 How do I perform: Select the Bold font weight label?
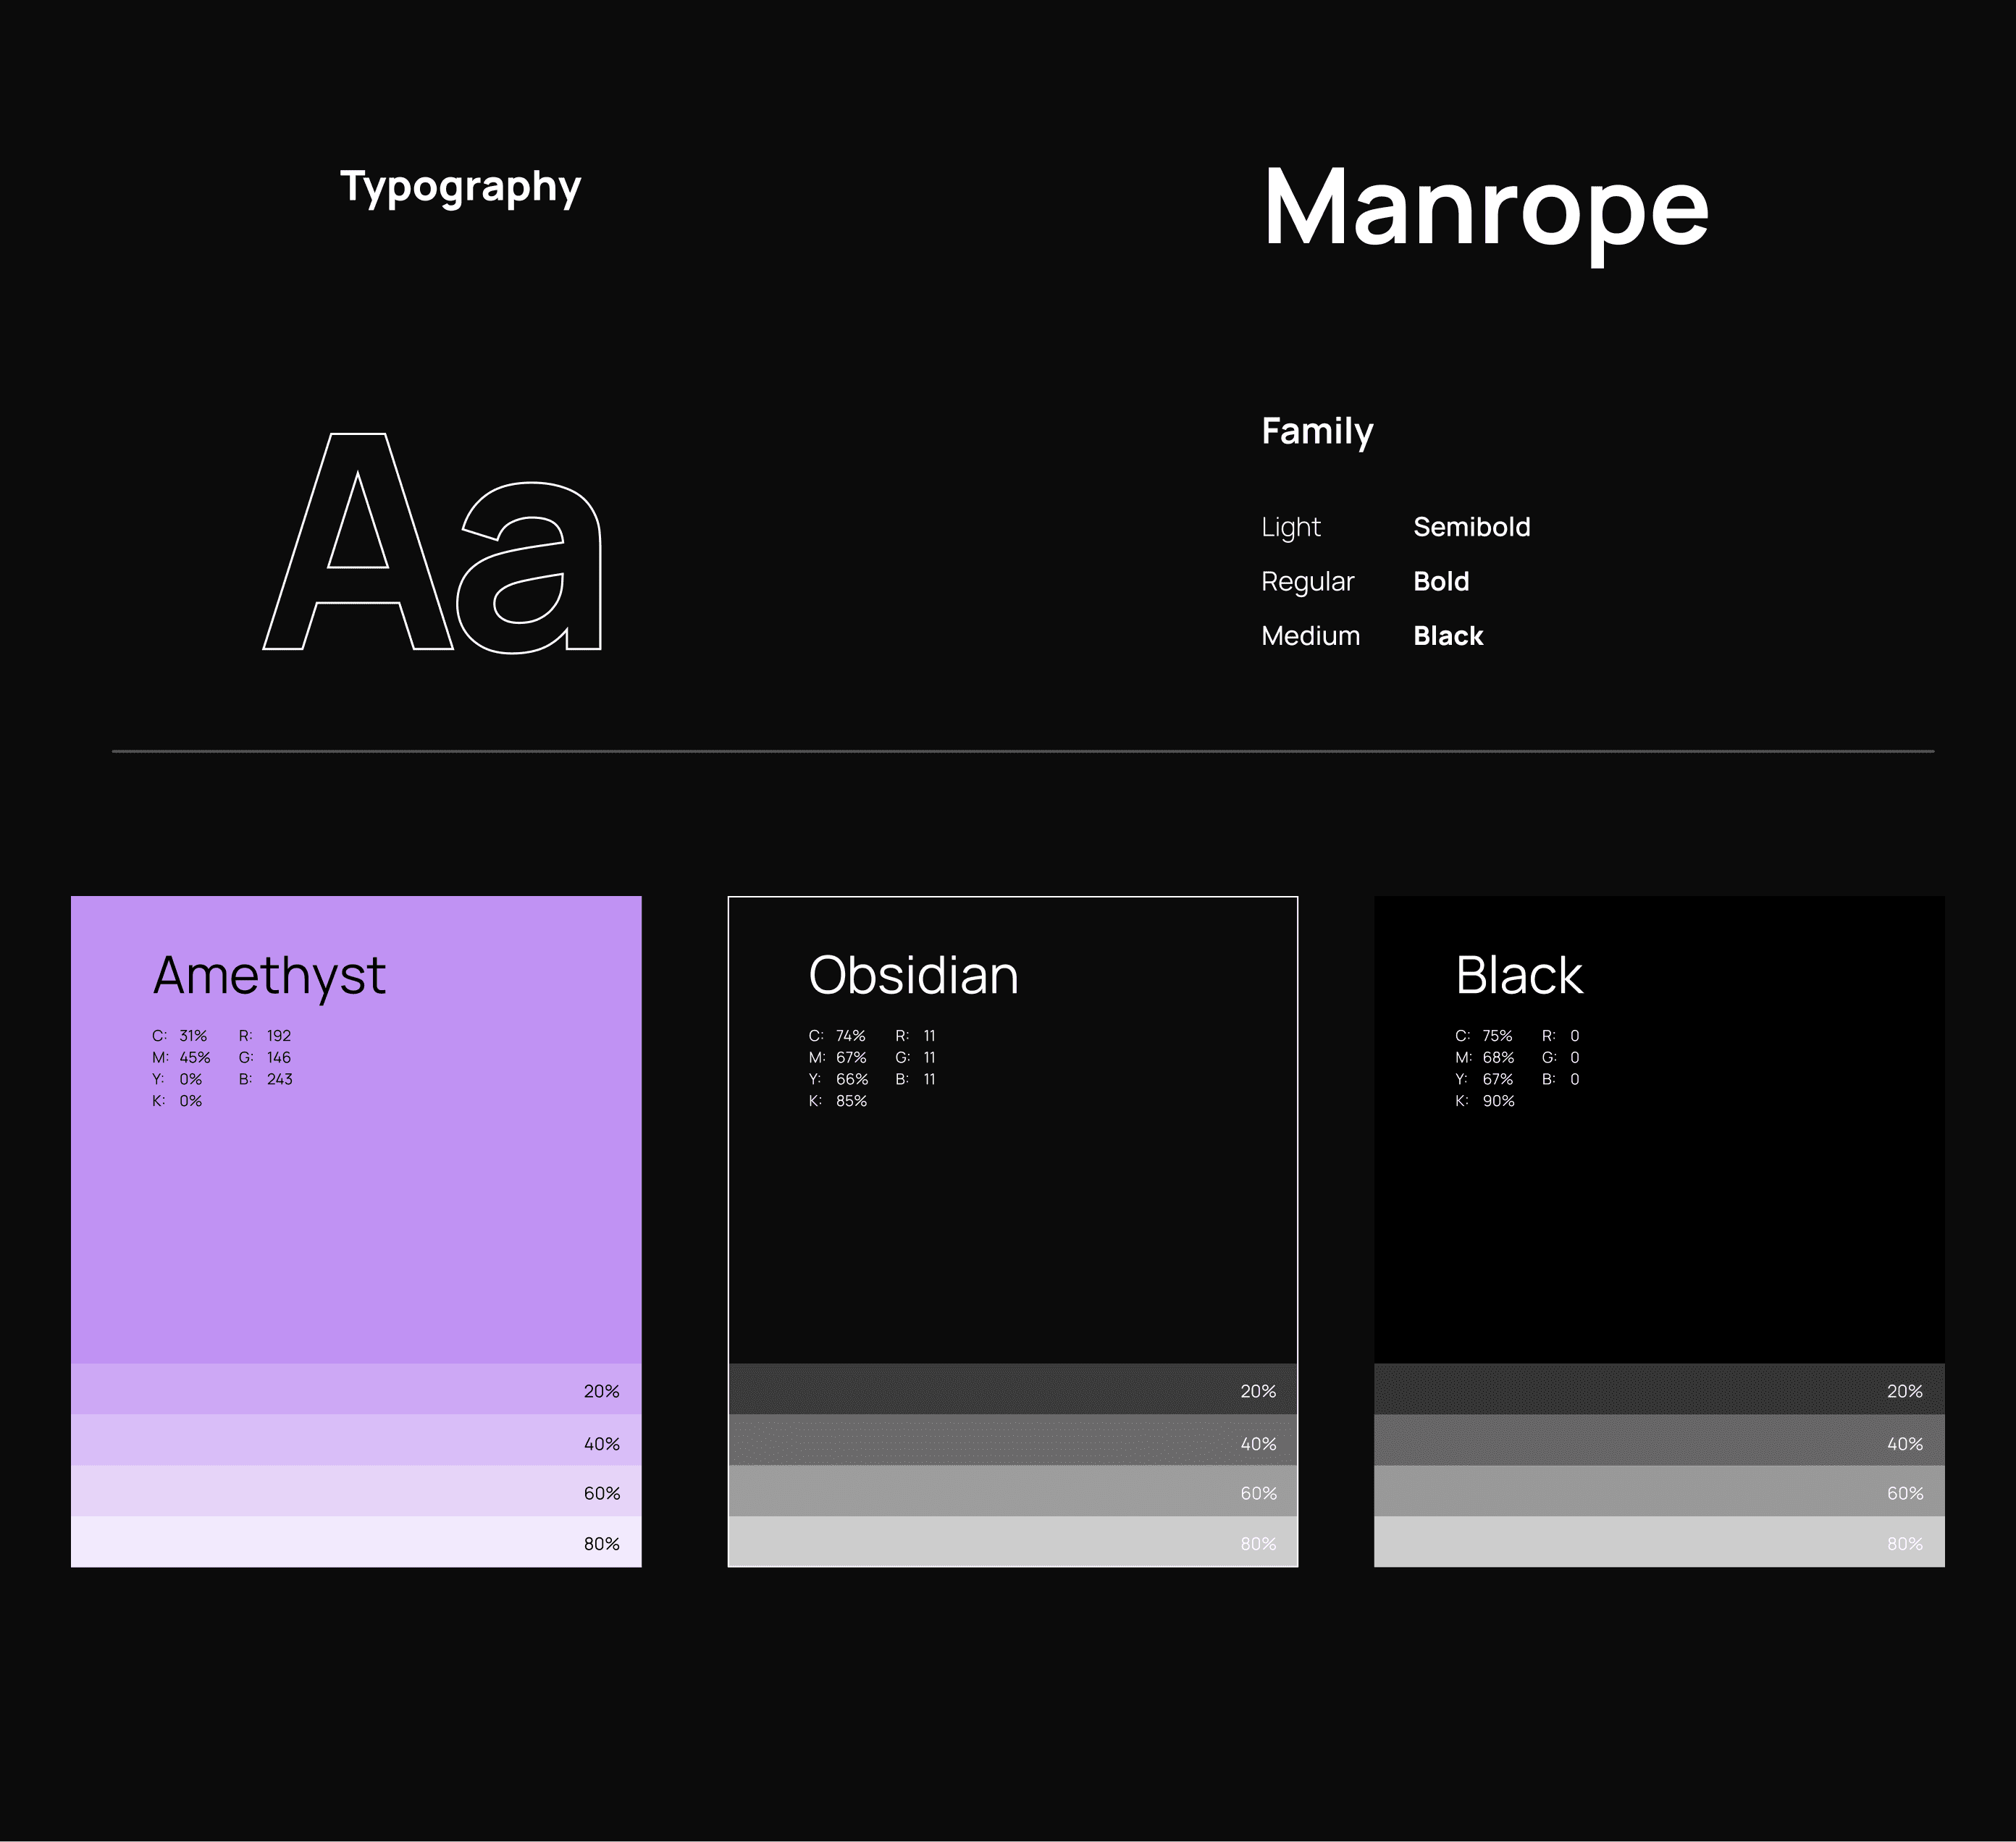tap(1441, 582)
